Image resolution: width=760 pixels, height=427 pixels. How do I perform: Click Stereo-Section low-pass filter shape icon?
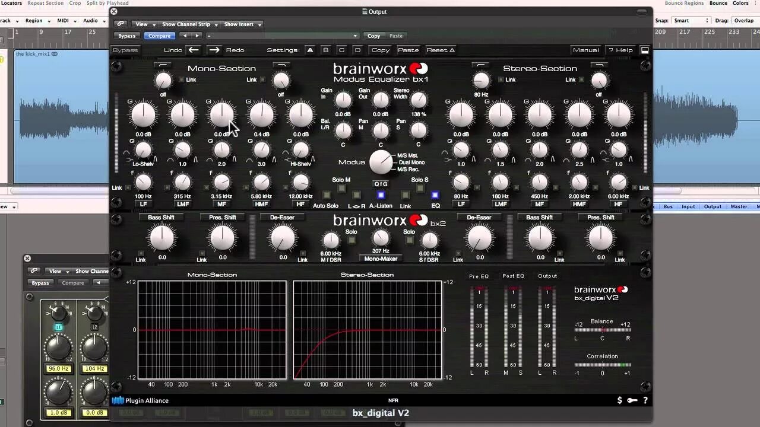pyautogui.click(x=599, y=65)
